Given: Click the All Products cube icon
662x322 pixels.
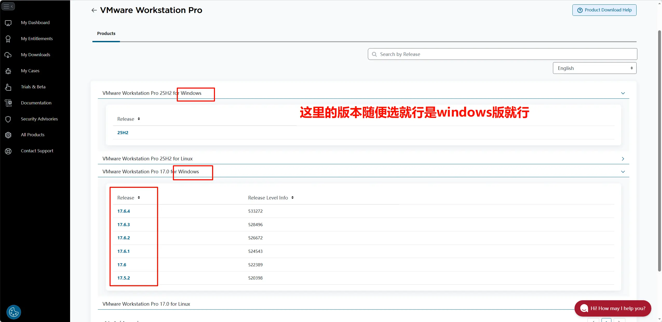Looking at the screenshot, I should tap(8, 135).
